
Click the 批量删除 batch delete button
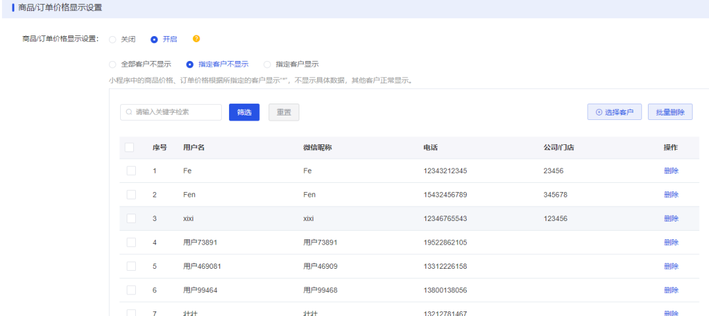point(670,112)
